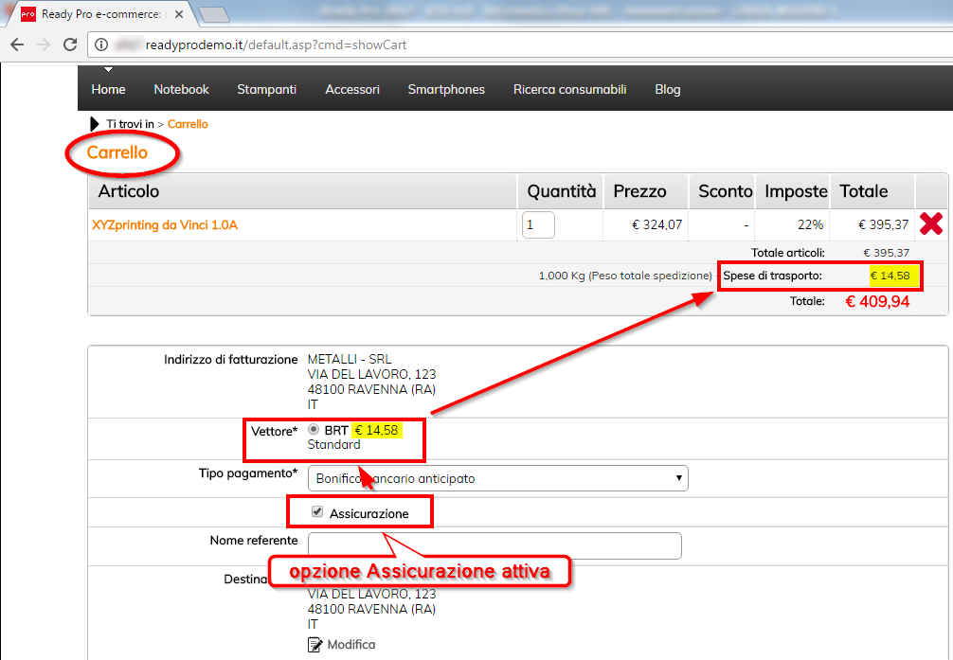Click the quantity input field
953x660 pixels.
click(538, 224)
